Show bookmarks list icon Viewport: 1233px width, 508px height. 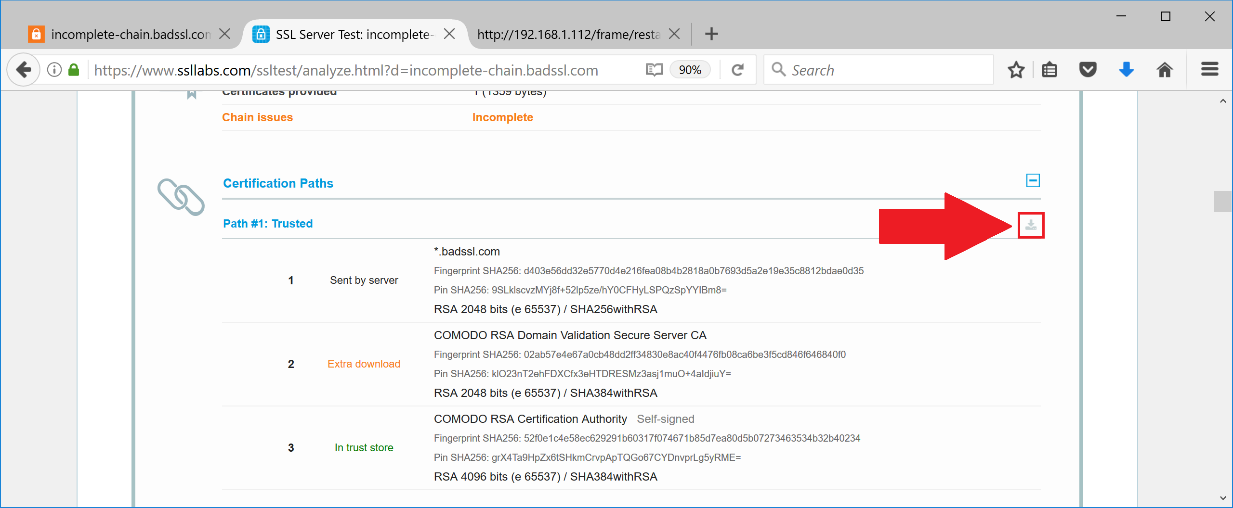pos(1049,70)
